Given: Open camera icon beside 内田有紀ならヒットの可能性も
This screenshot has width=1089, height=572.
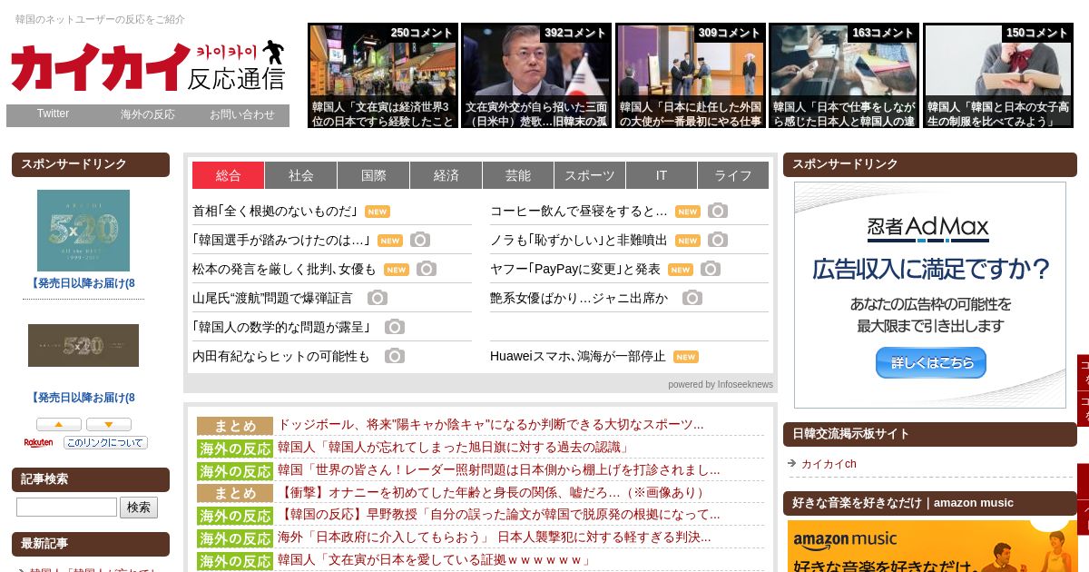Looking at the screenshot, I should [x=395, y=356].
